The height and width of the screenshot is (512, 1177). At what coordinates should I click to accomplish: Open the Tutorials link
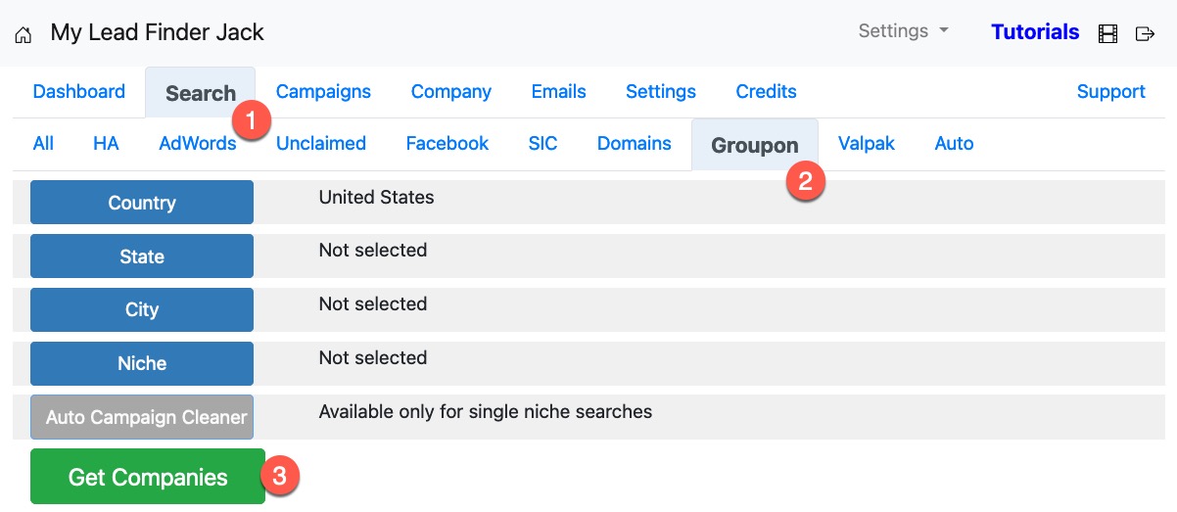click(x=1034, y=32)
